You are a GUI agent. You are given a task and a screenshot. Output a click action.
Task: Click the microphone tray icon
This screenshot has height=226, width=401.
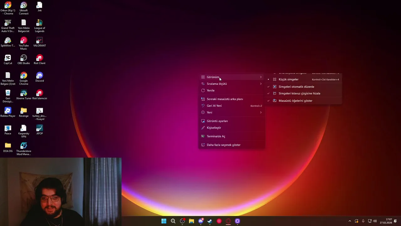(x=363, y=221)
